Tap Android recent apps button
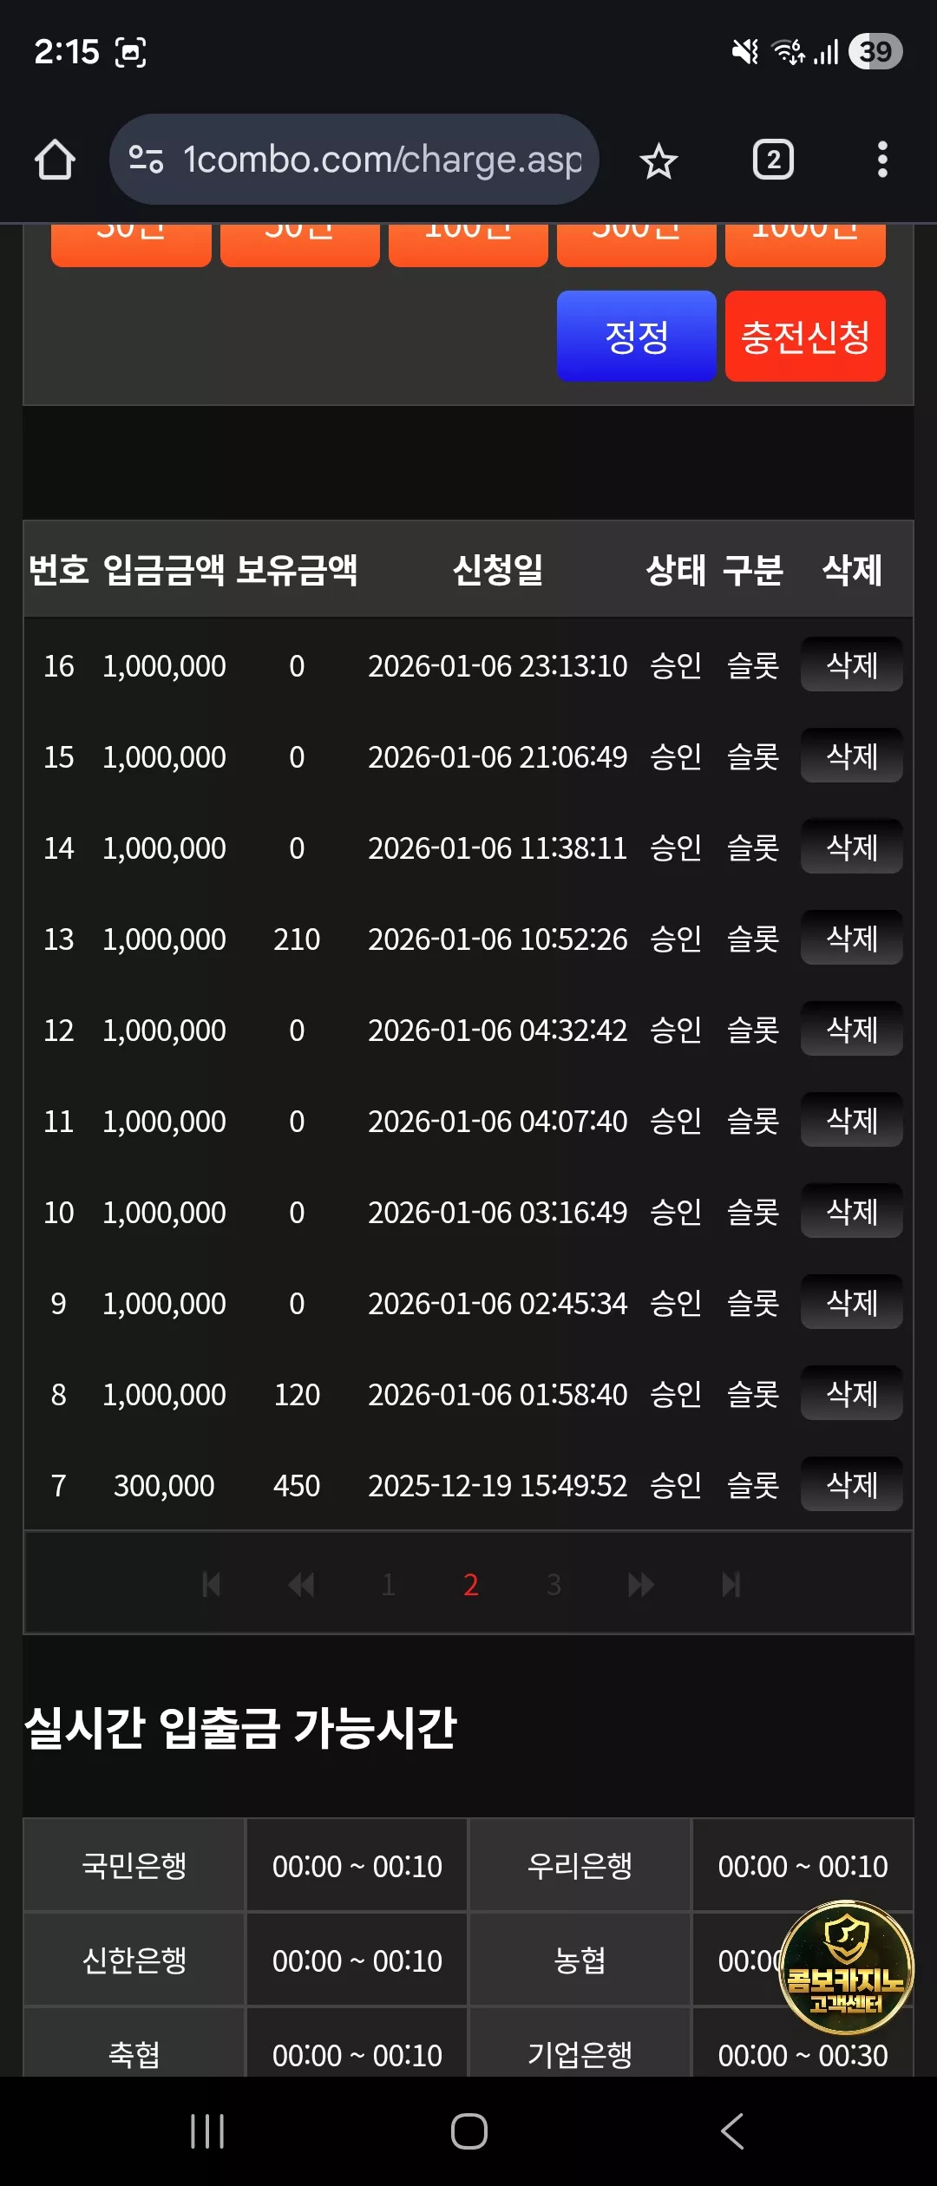This screenshot has width=937, height=2186. (x=207, y=2131)
